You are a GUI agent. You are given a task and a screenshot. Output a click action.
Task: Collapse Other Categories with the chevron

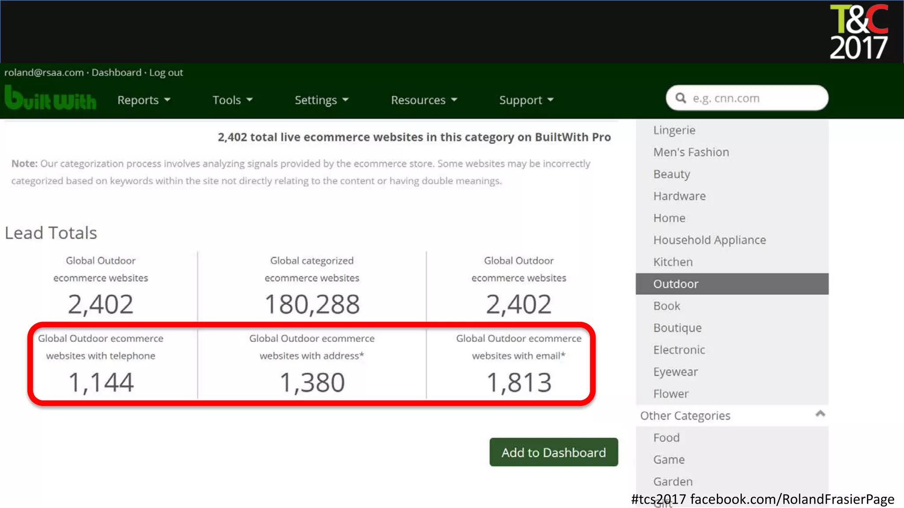pyautogui.click(x=820, y=414)
